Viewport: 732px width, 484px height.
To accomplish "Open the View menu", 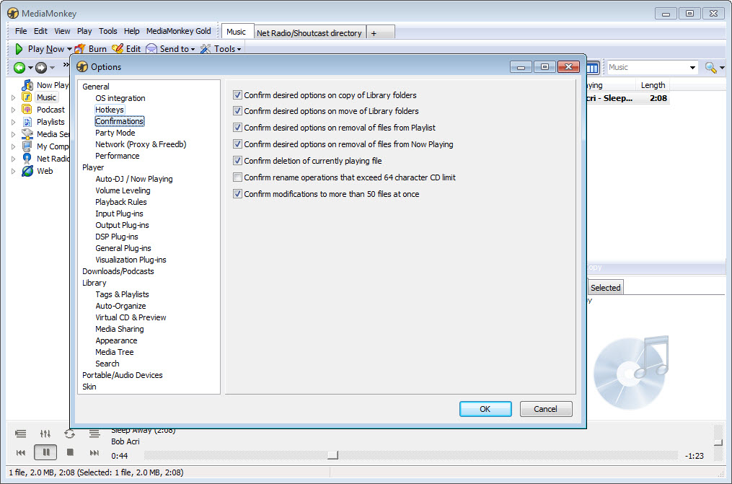I will [x=62, y=31].
